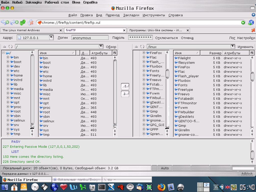Viewport: 256px width, 192px height.
Task: Download selected file with left arrow button
Action: click(x=125, y=86)
